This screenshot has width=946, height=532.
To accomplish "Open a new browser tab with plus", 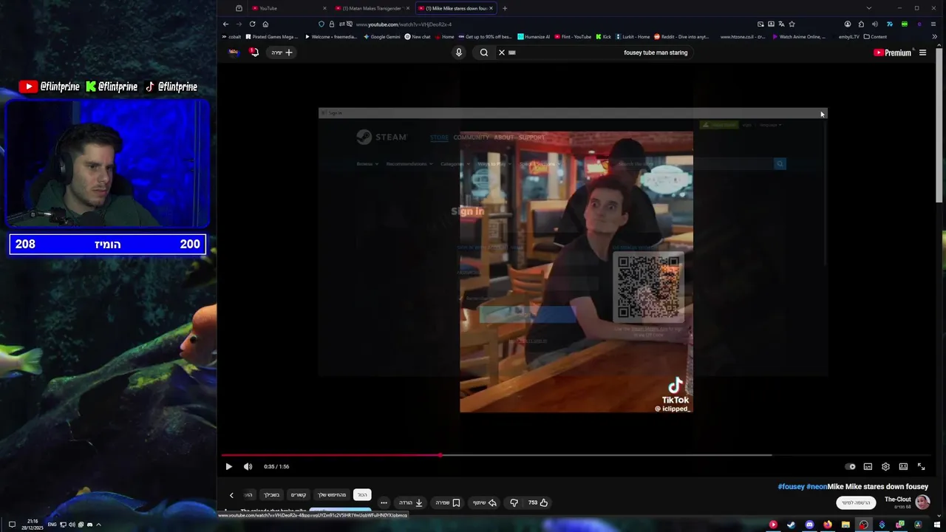I will point(505,8).
